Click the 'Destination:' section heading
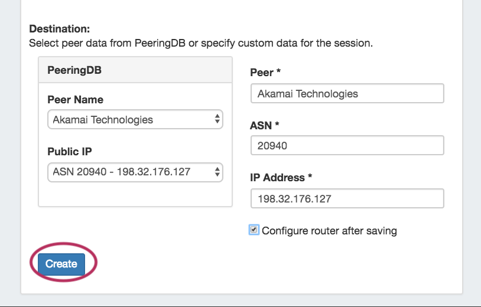Viewport: 481px width, 307px height. [59, 28]
